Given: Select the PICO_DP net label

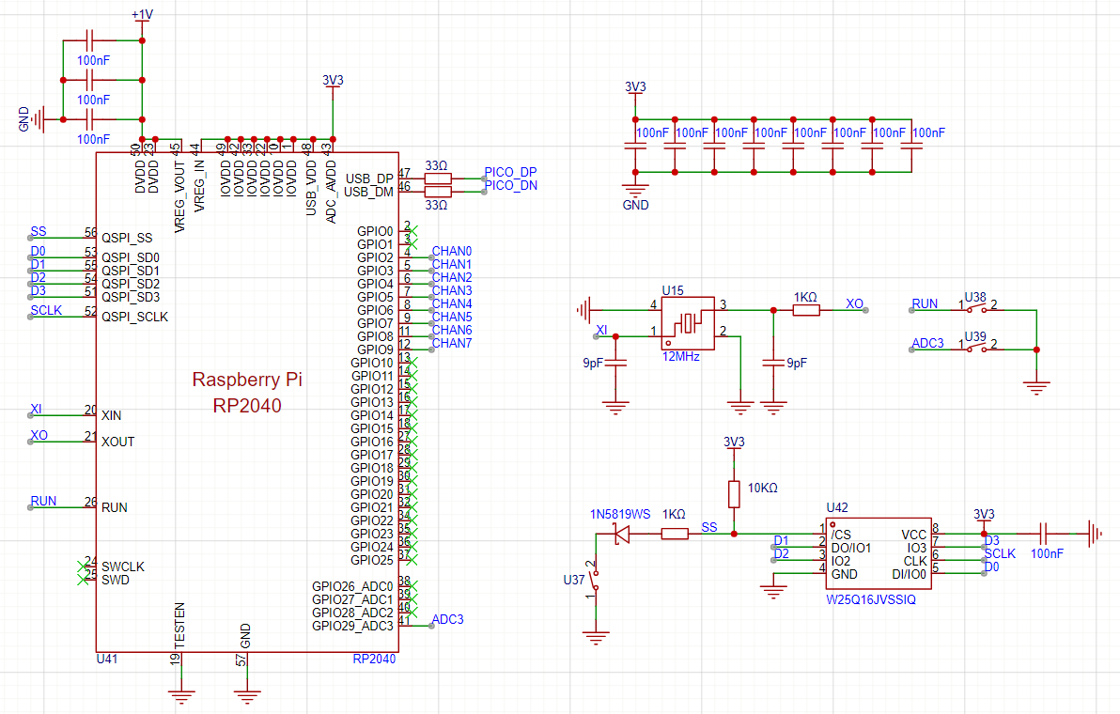Looking at the screenshot, I should pyautogui.click(x=510, y=173).
